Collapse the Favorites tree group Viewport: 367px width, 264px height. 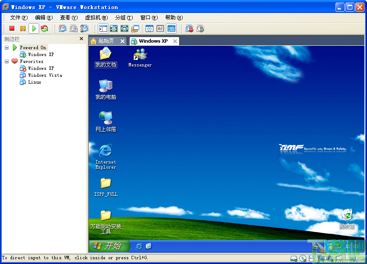click(x=7, y=61)
